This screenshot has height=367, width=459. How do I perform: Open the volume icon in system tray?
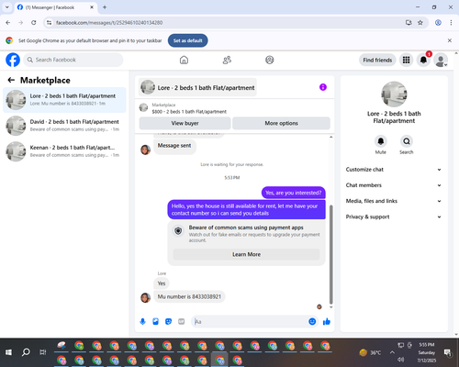(x=401, y=360)
